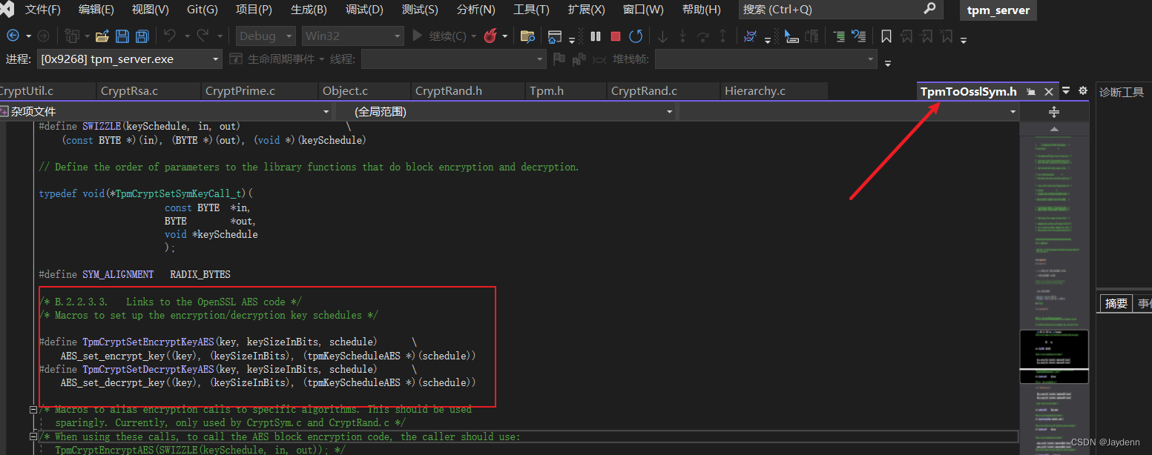Click the undo arrow icon
Image resolution: width=1152 pixels, height=455 pixels.
click(x=169, y=36)
